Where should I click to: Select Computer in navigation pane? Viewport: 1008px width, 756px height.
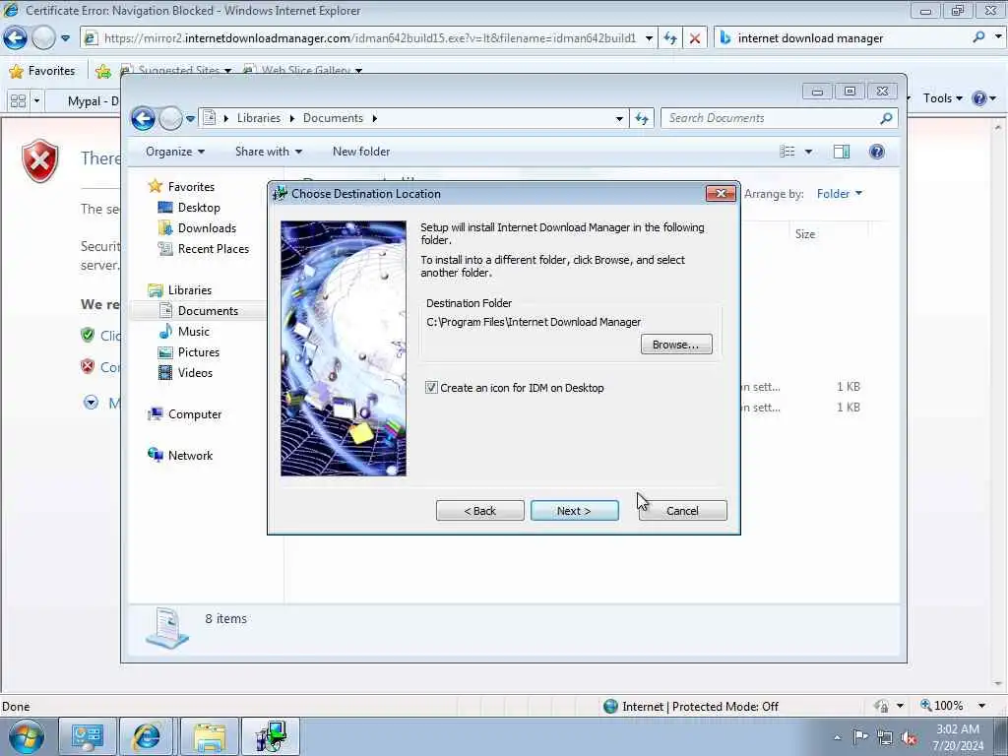[x=195, y=414]
